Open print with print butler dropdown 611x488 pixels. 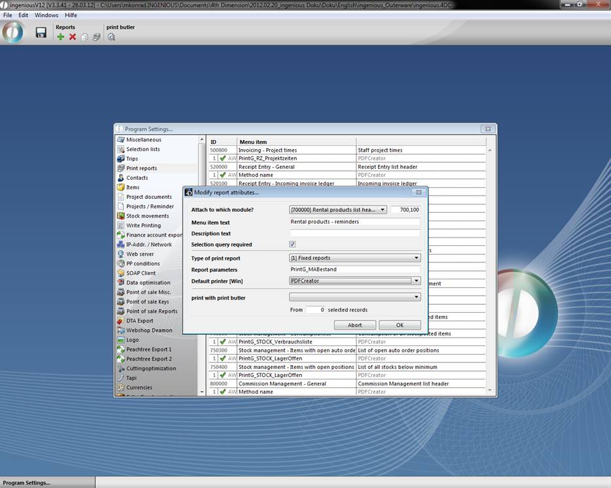point(416,297)
